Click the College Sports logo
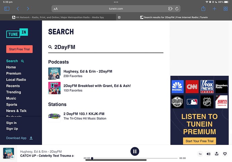232x162 pixels. pos(178,102)
